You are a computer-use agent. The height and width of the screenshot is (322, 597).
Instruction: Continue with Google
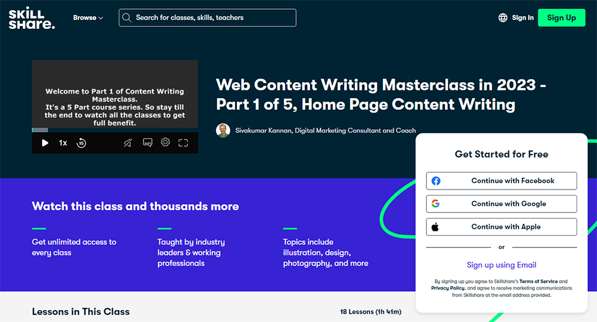[x=502, y=204]
